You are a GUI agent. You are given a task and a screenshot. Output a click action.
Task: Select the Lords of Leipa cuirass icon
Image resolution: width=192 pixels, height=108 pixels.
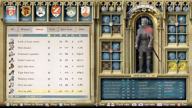(x=12, y=41)
